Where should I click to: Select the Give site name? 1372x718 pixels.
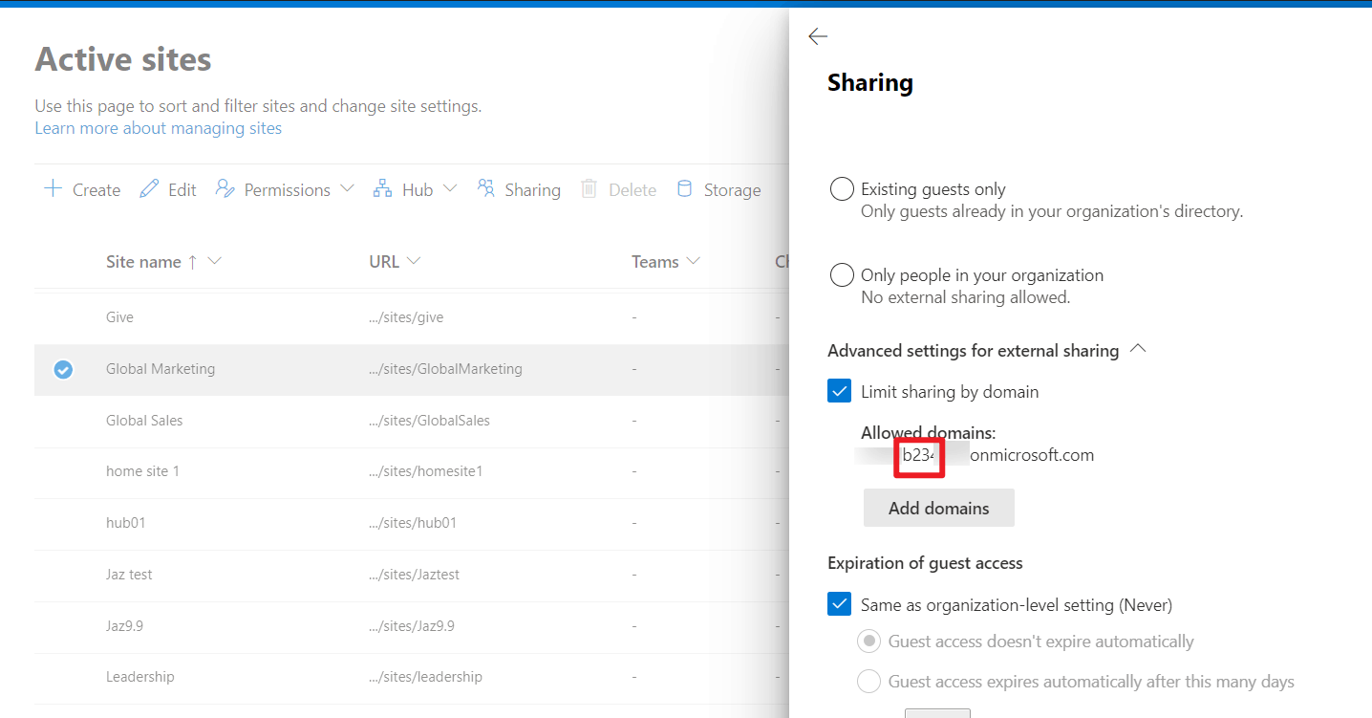[119, 317]
